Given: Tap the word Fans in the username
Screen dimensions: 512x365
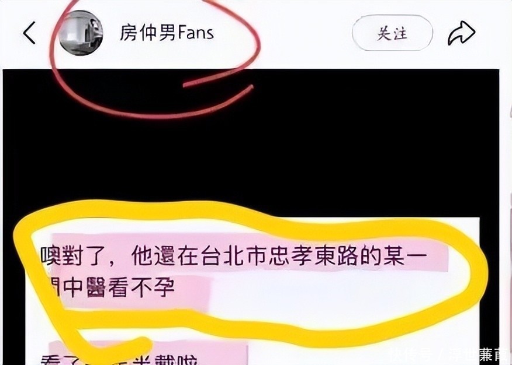Looking at the screenshot, I should pos(196,33).
